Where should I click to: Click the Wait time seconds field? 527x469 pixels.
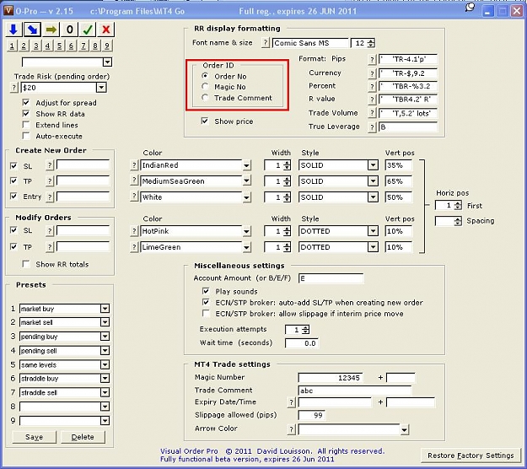pos(302,343)
